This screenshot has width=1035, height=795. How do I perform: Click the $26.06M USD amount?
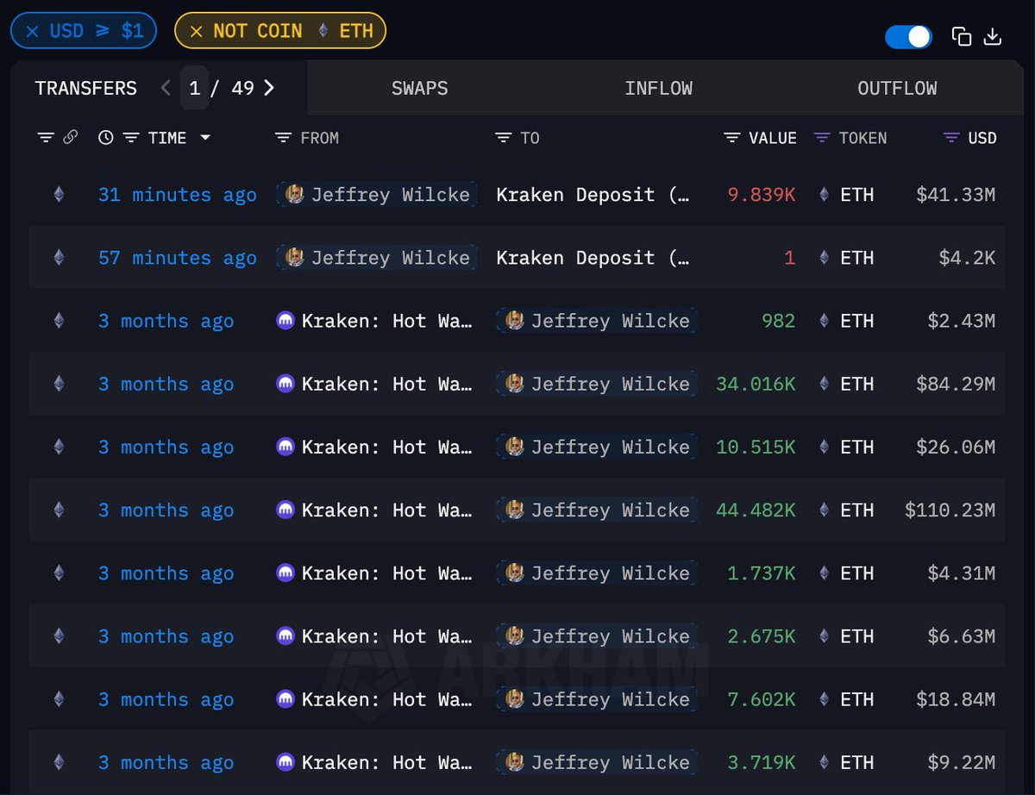[956, 447]
